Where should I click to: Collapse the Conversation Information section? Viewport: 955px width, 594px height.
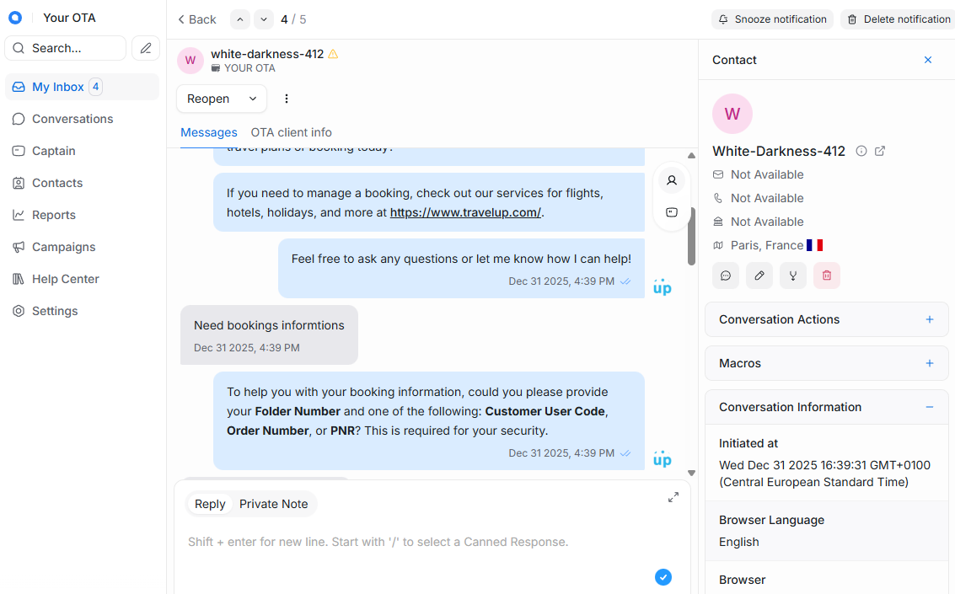click(929, 407)
